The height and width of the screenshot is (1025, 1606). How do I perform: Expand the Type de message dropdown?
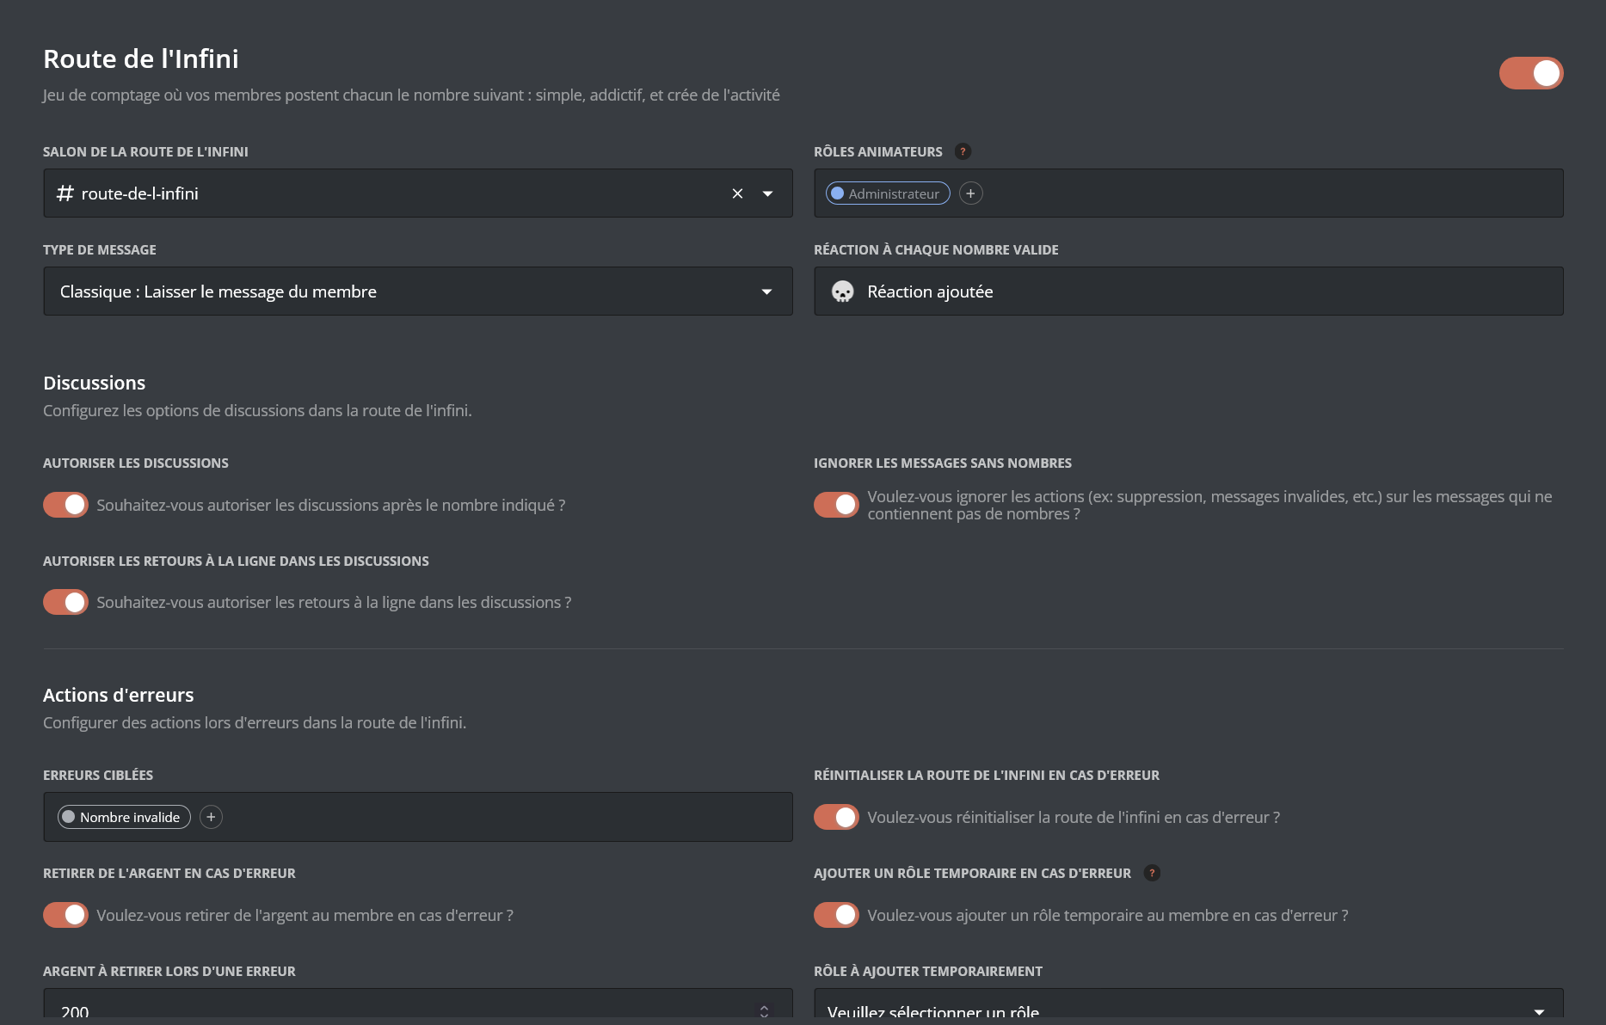pyautogui.click(x=766, y=292)
